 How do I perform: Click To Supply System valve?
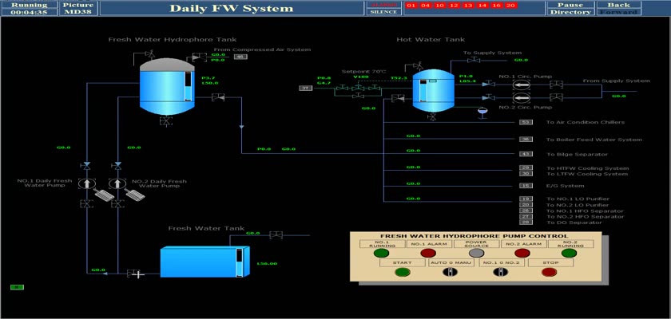(473, 61)
